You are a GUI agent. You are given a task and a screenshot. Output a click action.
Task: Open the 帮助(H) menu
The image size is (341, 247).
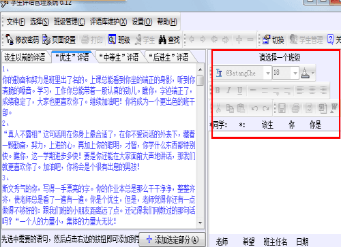[167, 22]
